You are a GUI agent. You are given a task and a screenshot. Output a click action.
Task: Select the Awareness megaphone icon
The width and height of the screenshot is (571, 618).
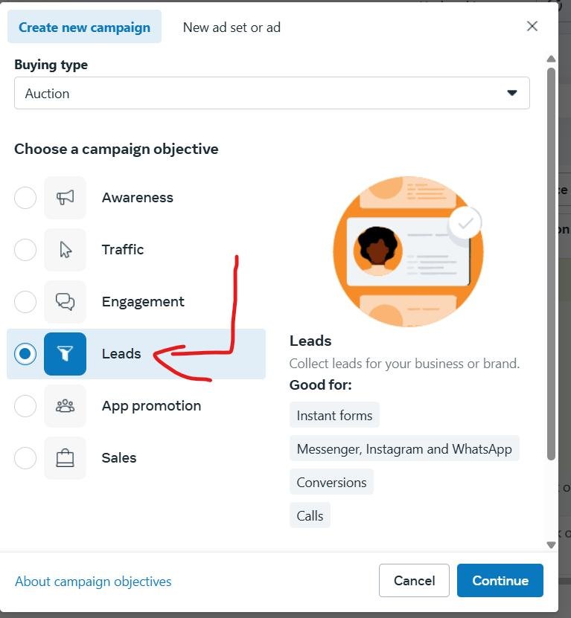tap(65, 198)
